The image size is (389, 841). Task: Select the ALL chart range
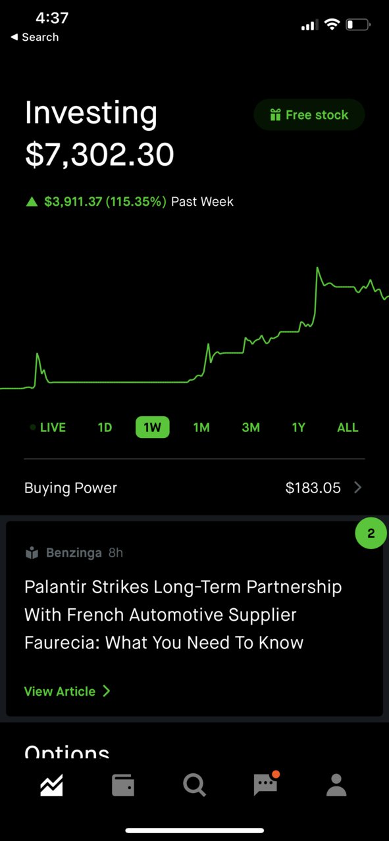pyautogui.click(x=348, y=427)
